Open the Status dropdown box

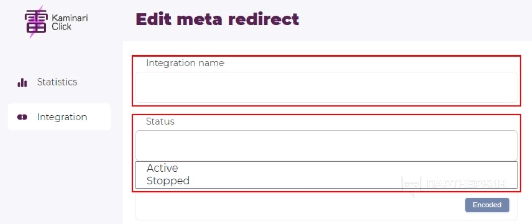[x=326, y=146]
